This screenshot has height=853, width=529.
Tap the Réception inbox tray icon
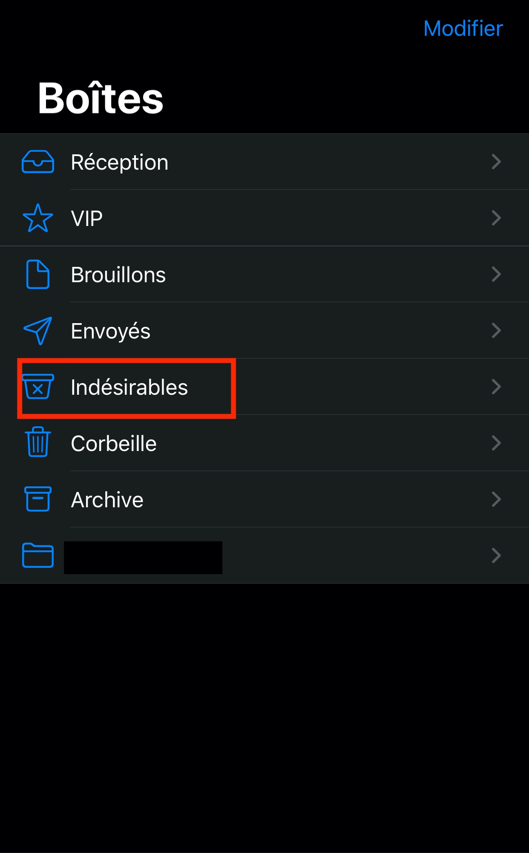click(x=38, y=162)
